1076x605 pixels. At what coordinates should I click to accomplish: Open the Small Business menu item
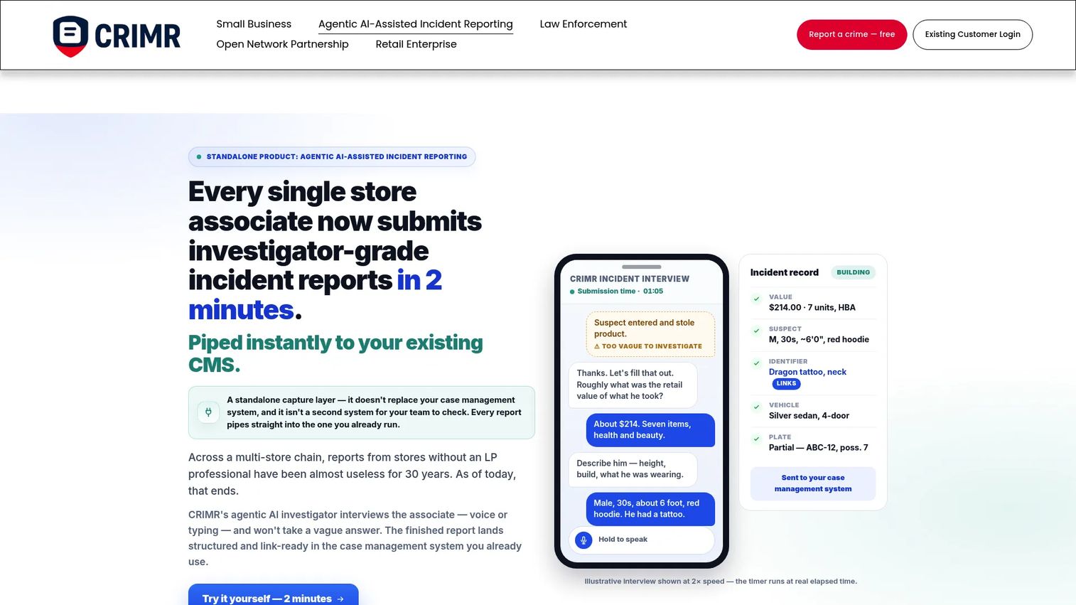point(254,24)
